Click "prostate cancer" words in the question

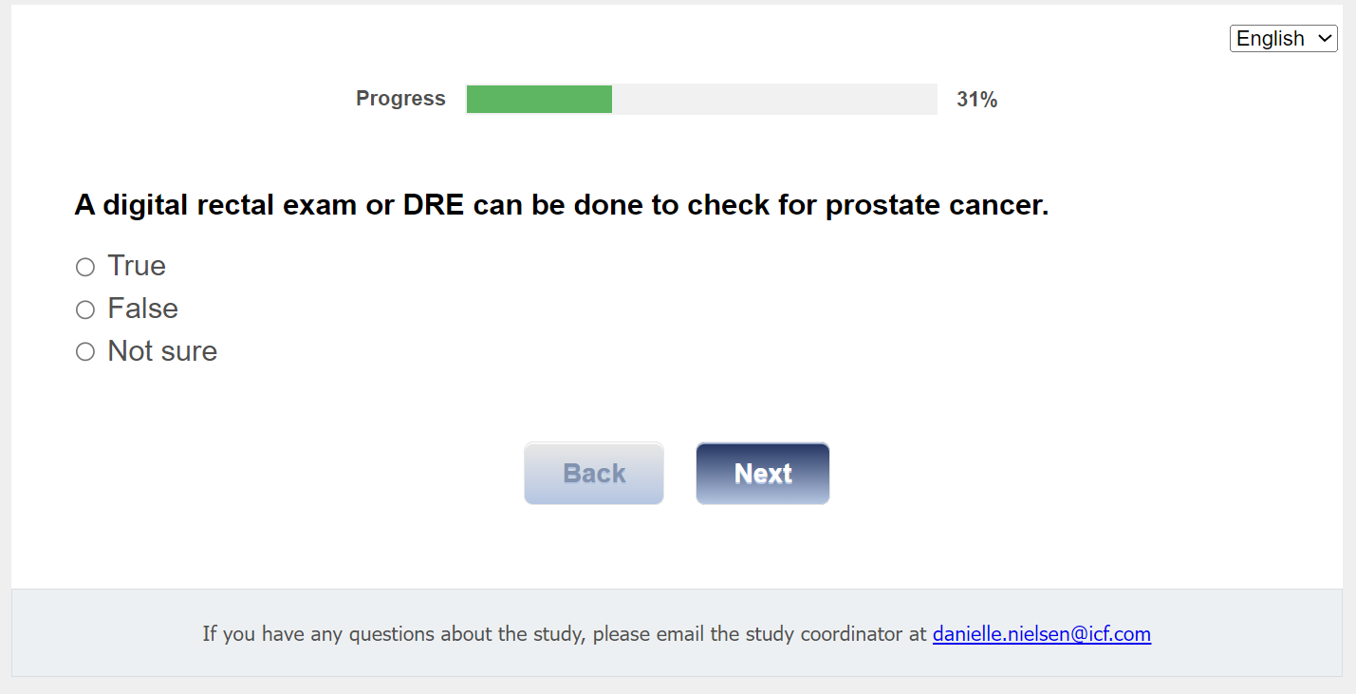(x=936, y=205)
